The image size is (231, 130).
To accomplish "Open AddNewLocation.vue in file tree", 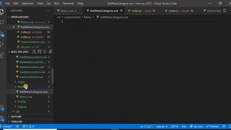I will tap(30, 57).
